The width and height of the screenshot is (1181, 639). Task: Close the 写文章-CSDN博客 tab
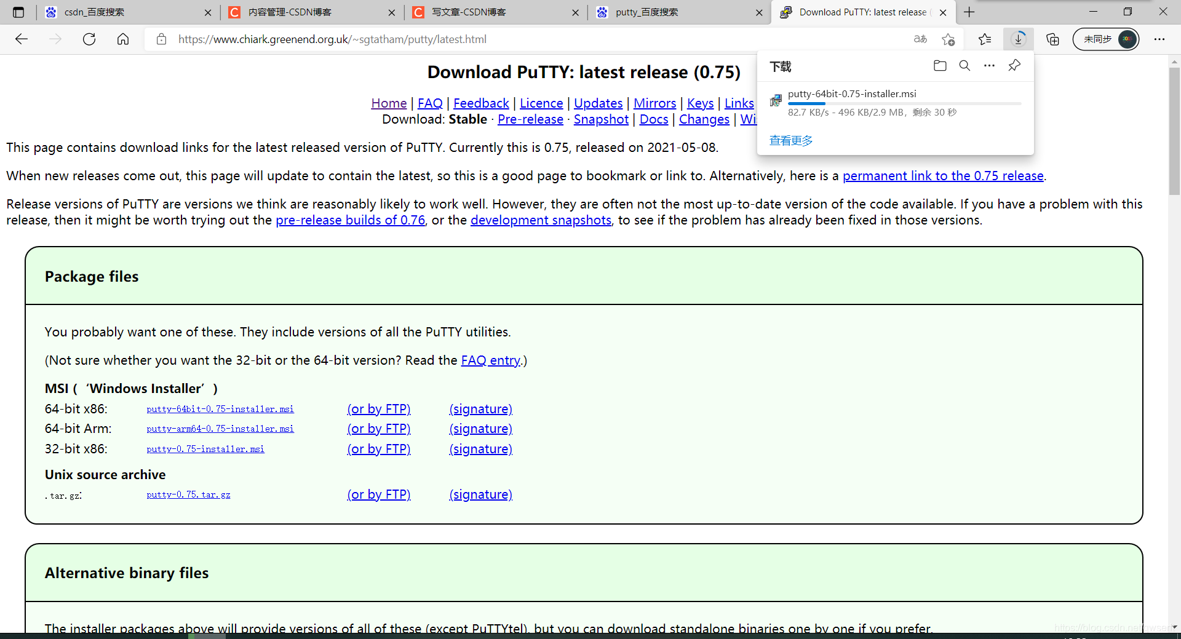point(575,12)
